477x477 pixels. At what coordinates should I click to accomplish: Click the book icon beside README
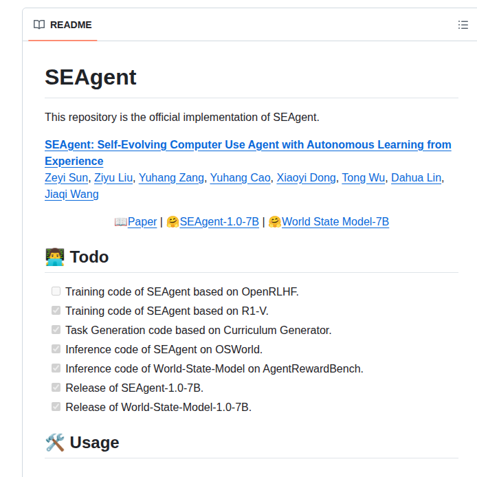click(x=39, y=25)
